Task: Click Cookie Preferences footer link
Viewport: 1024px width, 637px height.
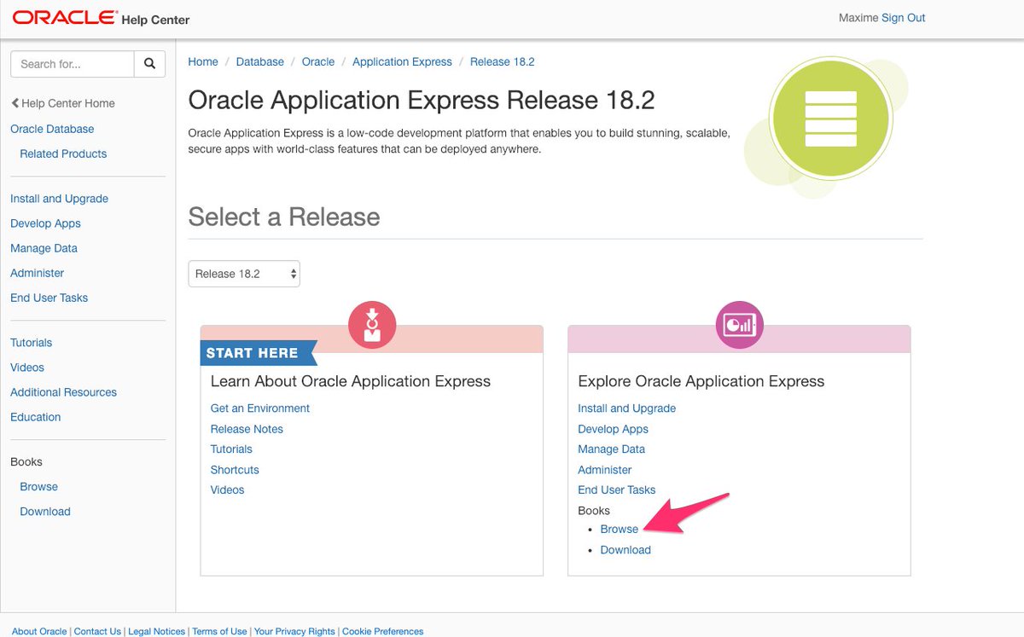Action: point(383,631)
